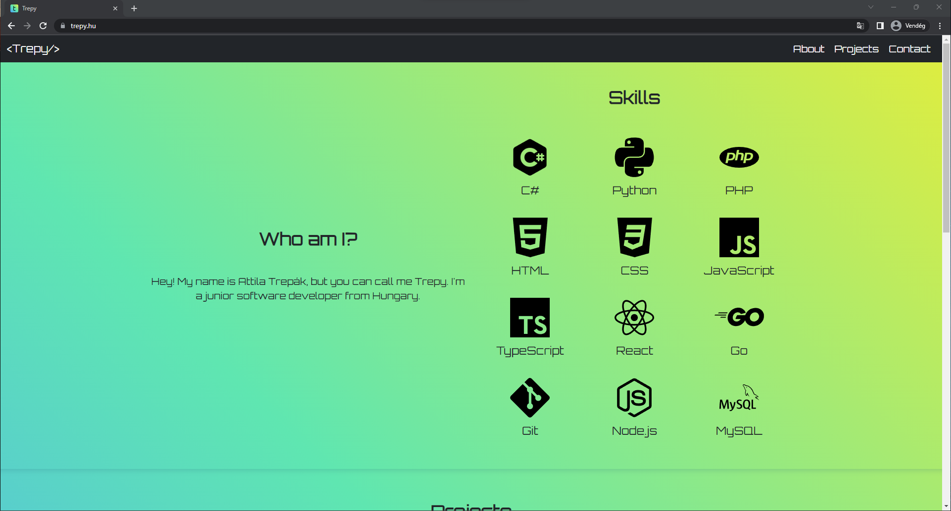Click the 'C#' skill label
Viewport: 951px width, 511px height.
[530, 190]
